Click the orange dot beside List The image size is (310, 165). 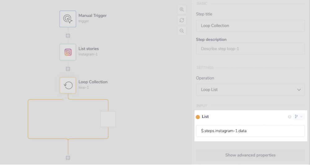[198, 117]
